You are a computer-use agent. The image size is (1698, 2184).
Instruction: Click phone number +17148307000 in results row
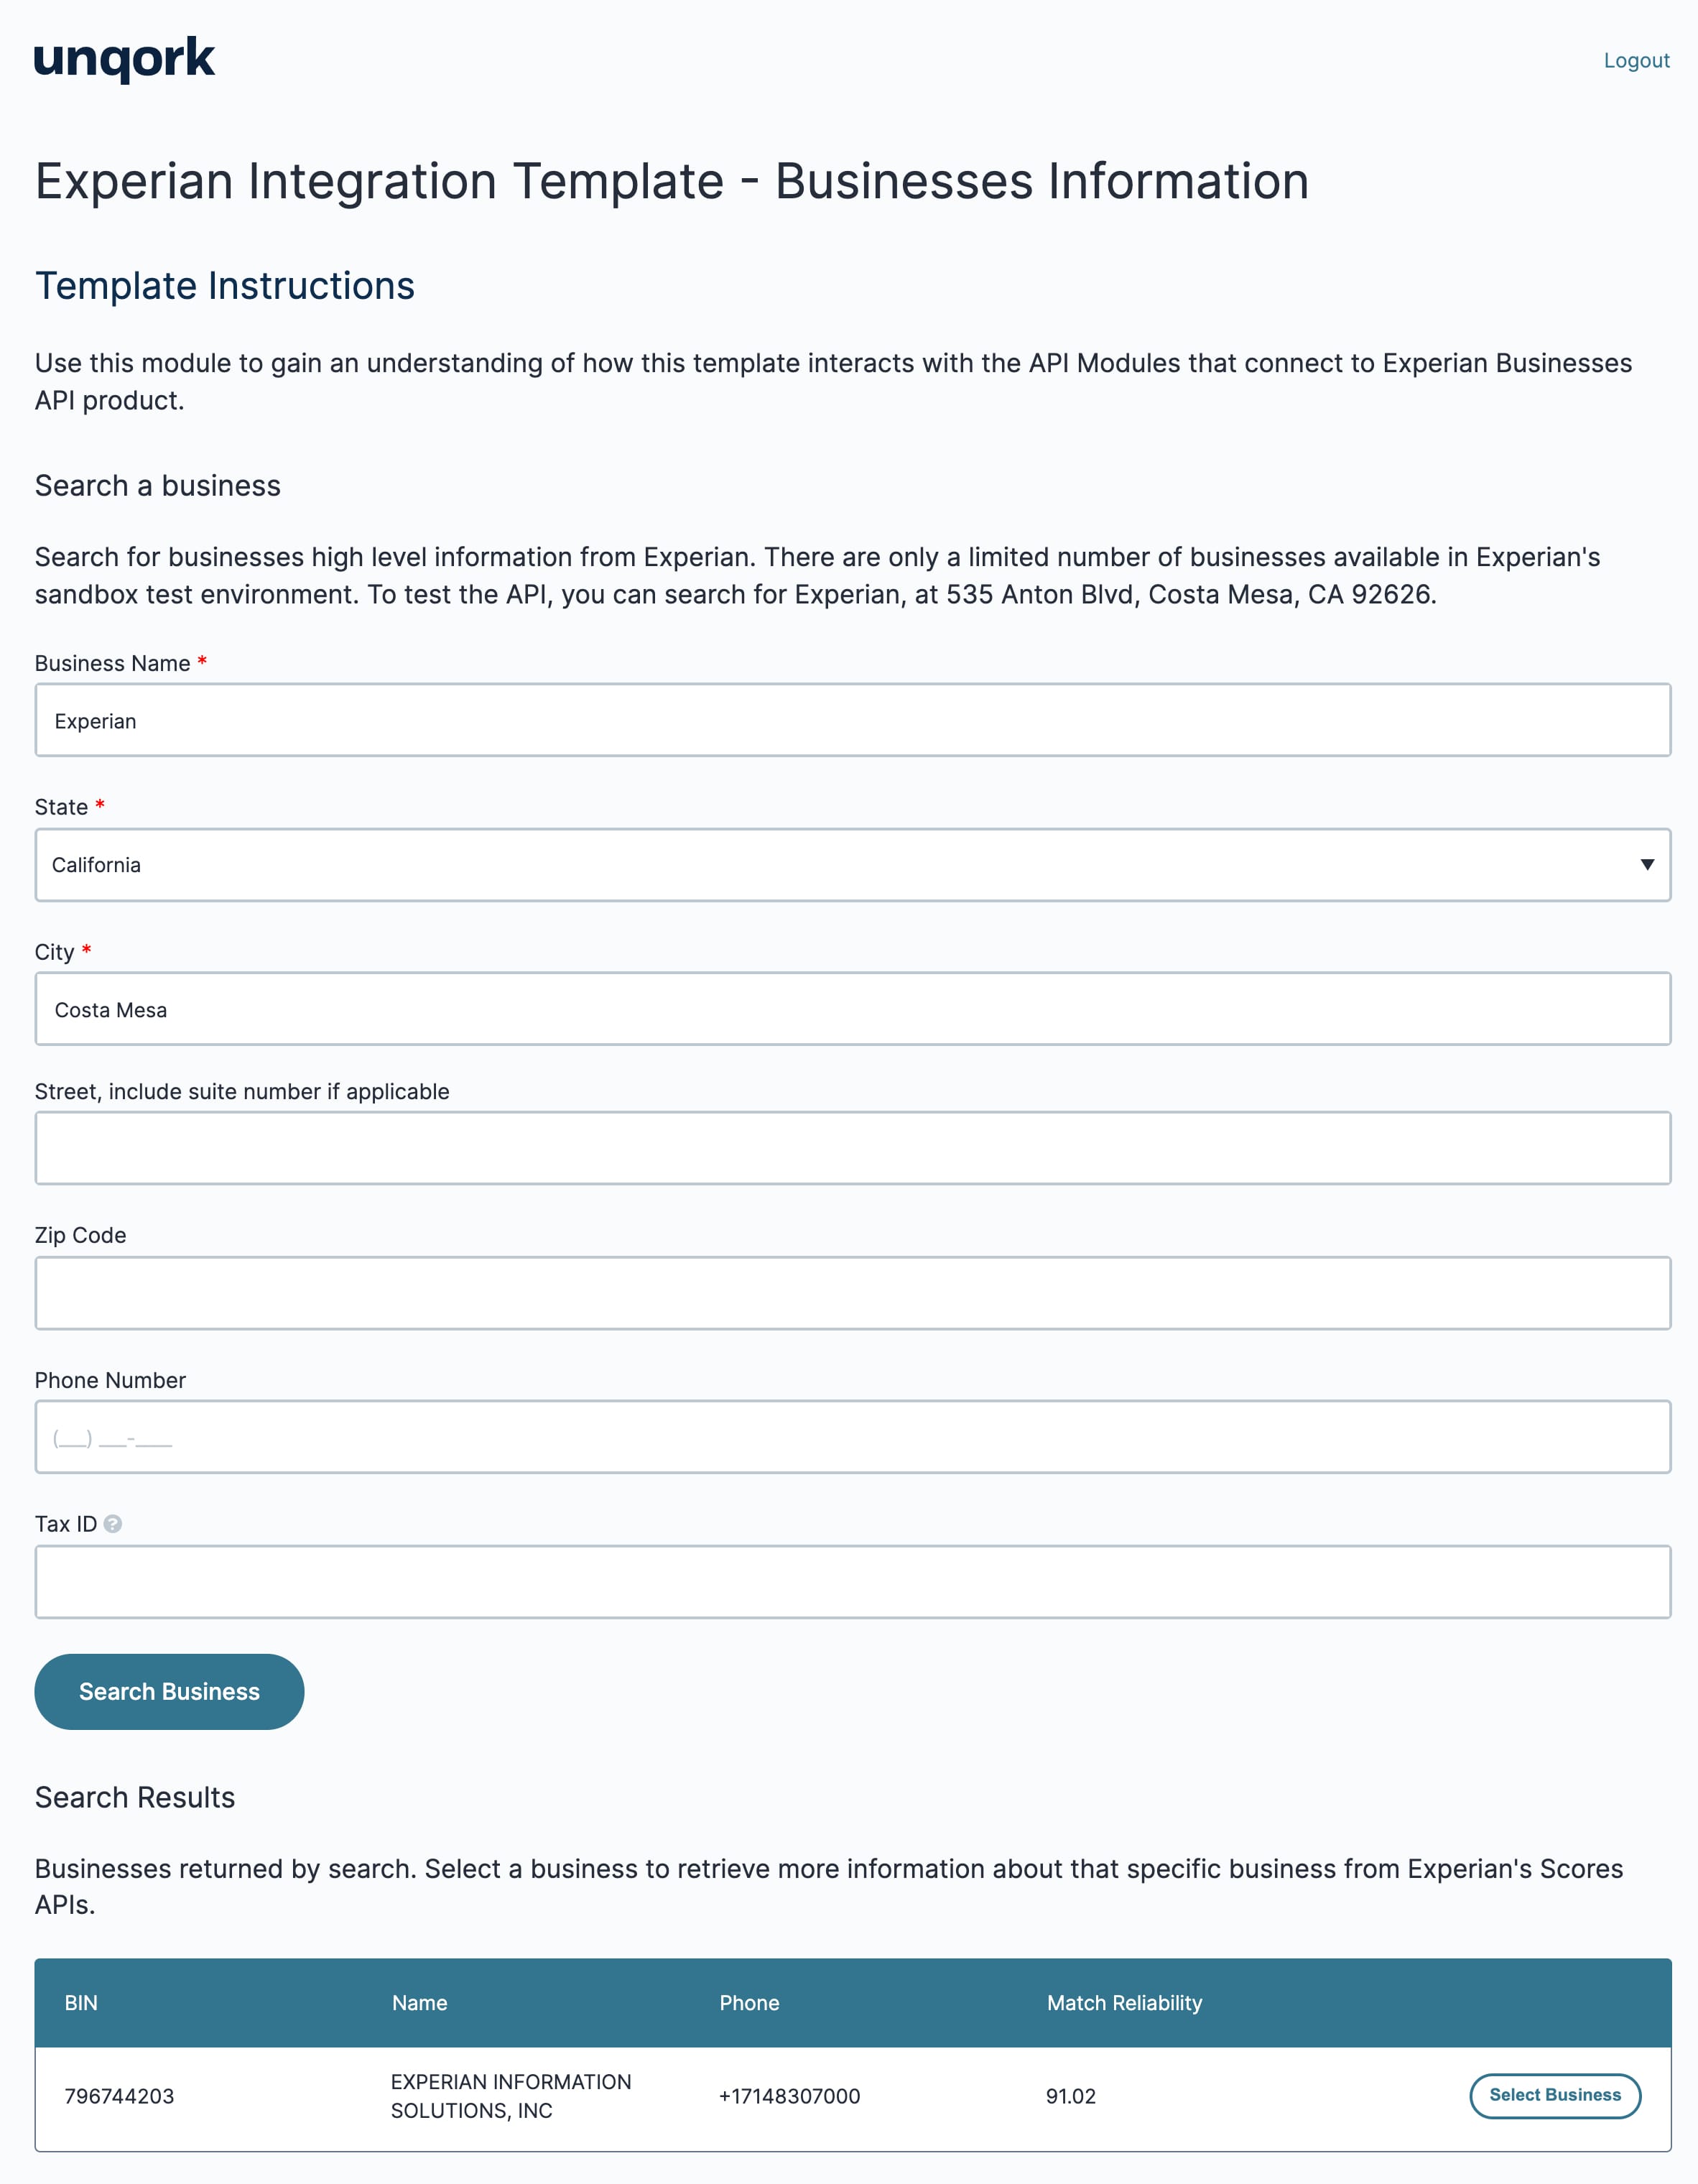coord(789,2096)
